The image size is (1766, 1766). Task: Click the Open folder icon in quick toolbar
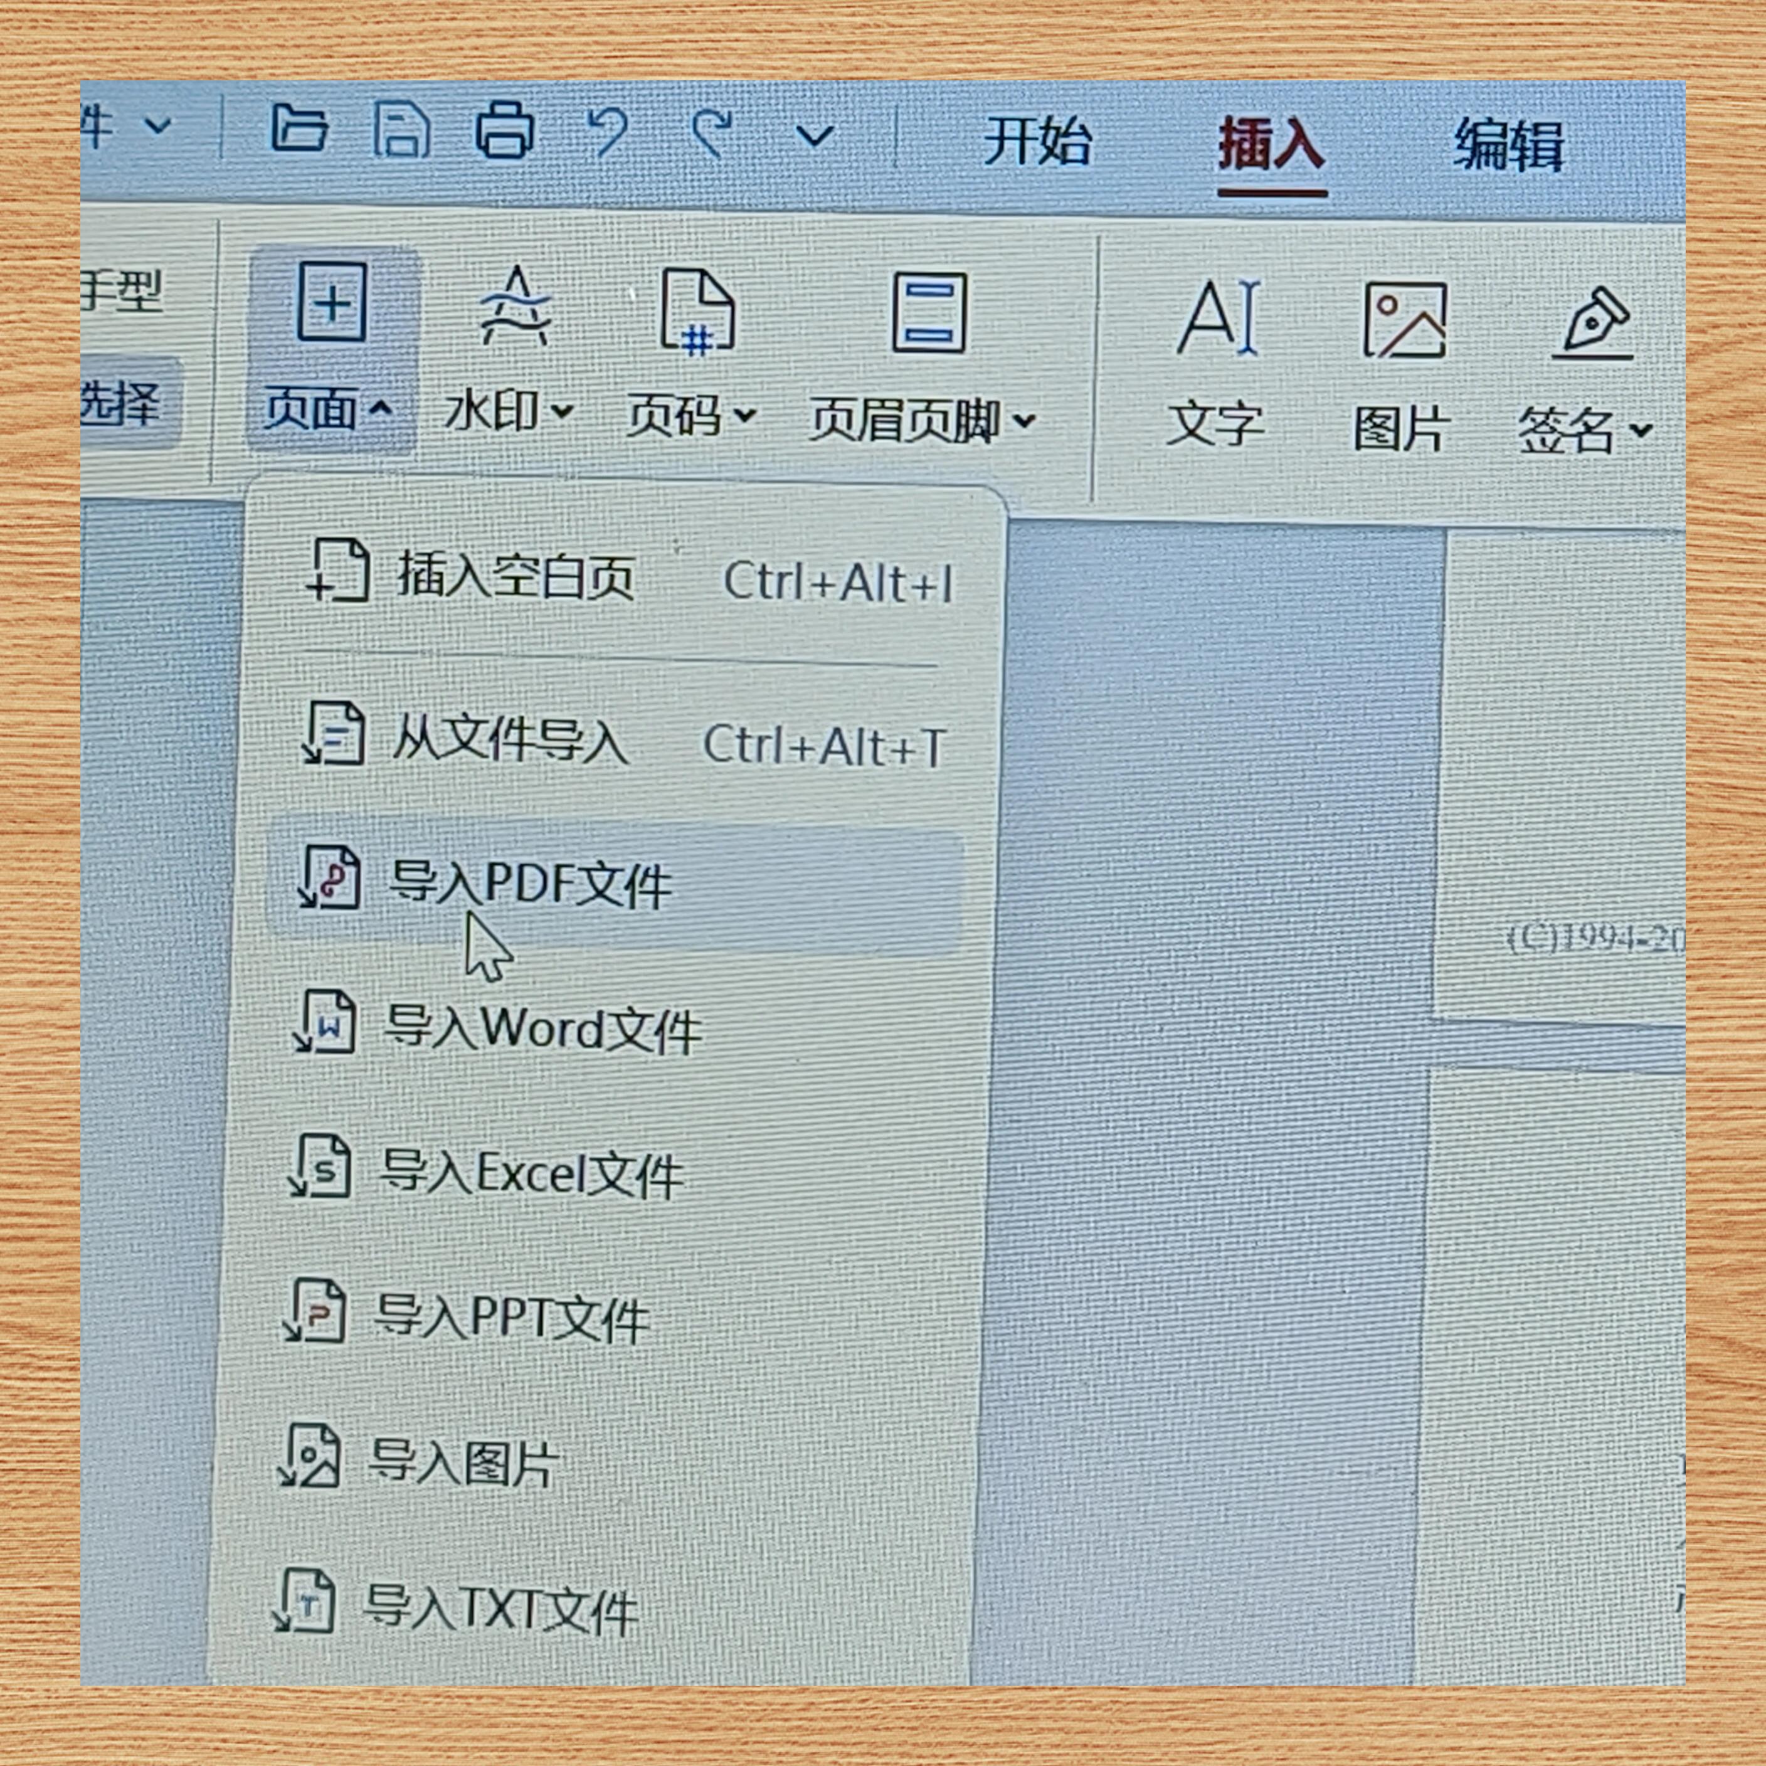pos(300,128)
